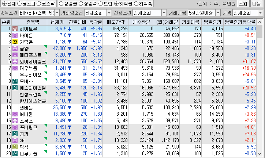Viewport: 265px width, 158px height.
Task: Click the 신 badge next to 에스와이스틸
Action: [x=15, y=88]
